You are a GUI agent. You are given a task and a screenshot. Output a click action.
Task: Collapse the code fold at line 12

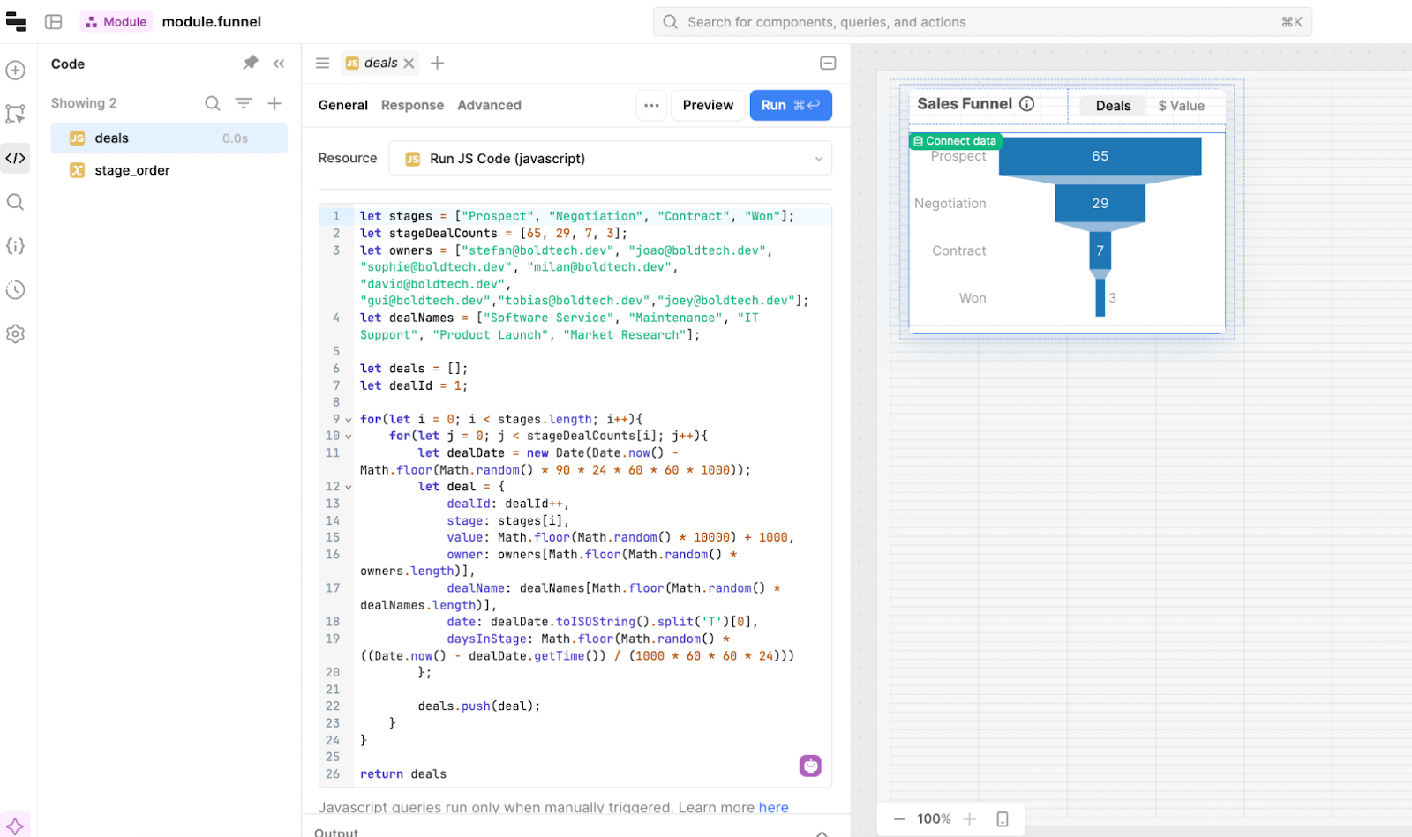[349, 487]
